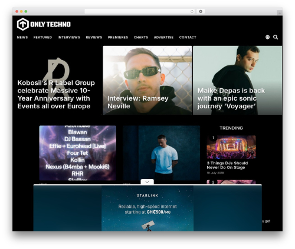Open the search magnifier icon
This screenshot has width=295, height=249.
[276, 37]
